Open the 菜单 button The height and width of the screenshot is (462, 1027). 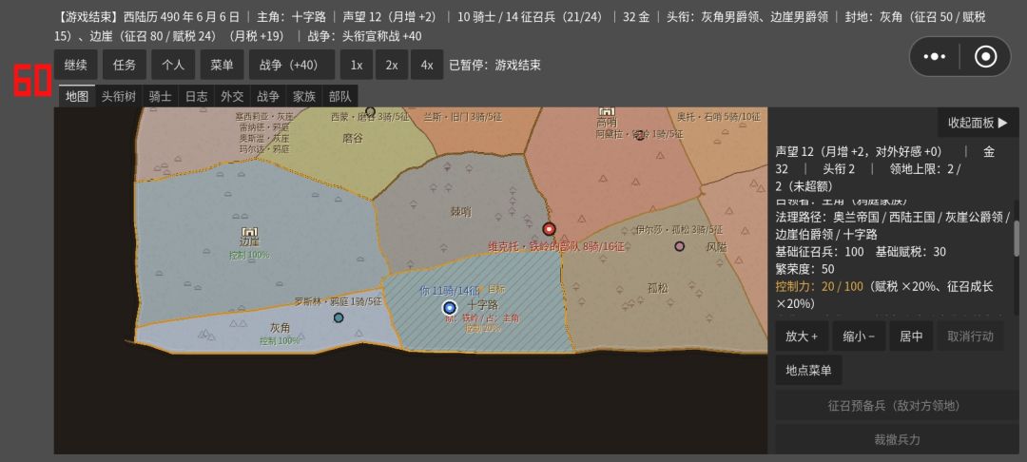tap(222, 65)
